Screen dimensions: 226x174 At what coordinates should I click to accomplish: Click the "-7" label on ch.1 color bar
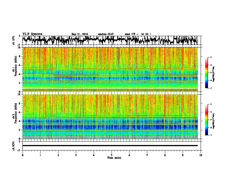pos(210,88)
